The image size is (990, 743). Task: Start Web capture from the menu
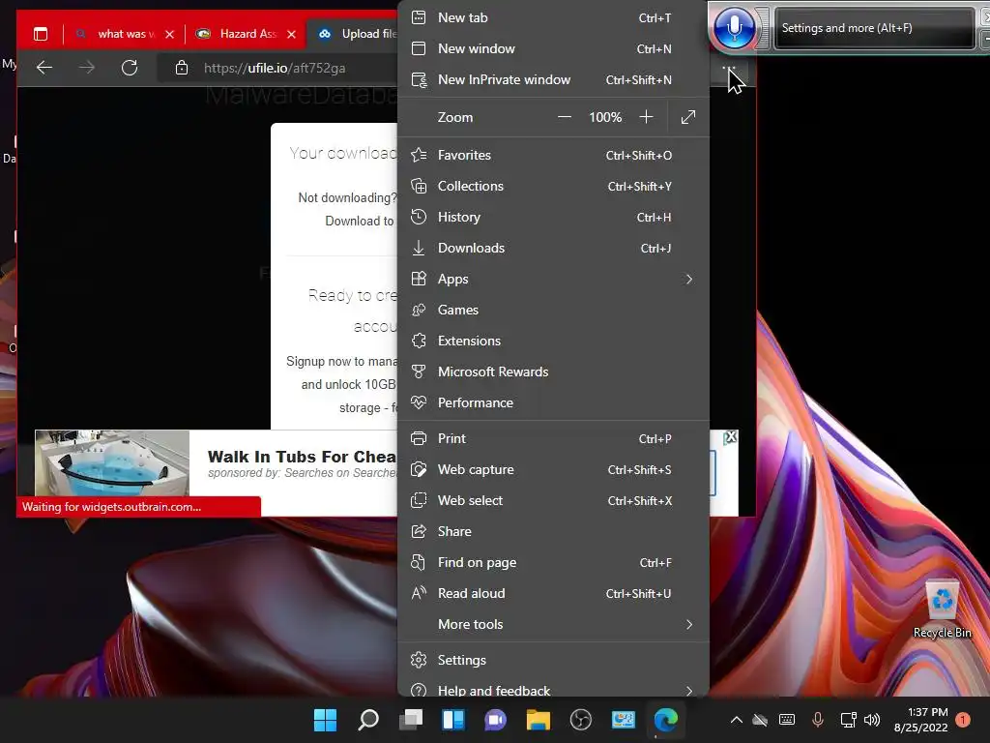tap(553, 469)
